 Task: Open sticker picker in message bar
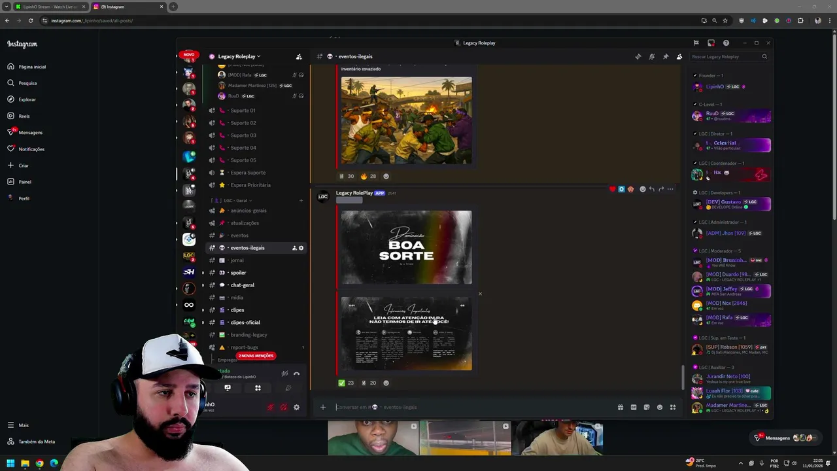pos(646,407)
